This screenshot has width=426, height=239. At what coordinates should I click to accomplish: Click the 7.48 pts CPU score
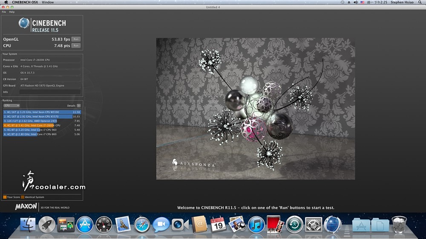[62, 45]
